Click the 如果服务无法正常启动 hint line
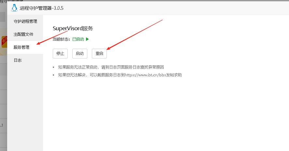This screenshot has width=289, height=151. (111, 67)
